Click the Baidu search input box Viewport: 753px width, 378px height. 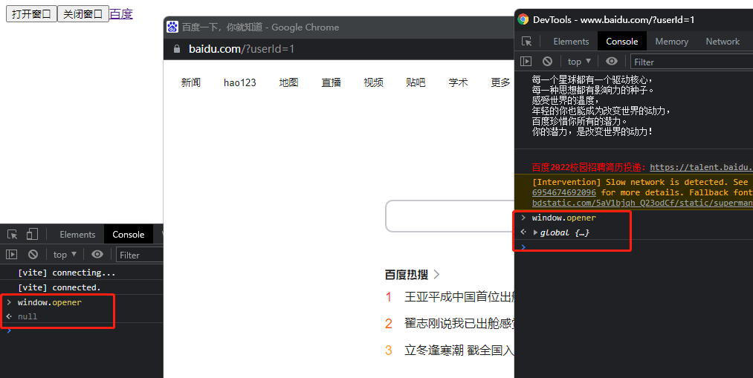450,216
